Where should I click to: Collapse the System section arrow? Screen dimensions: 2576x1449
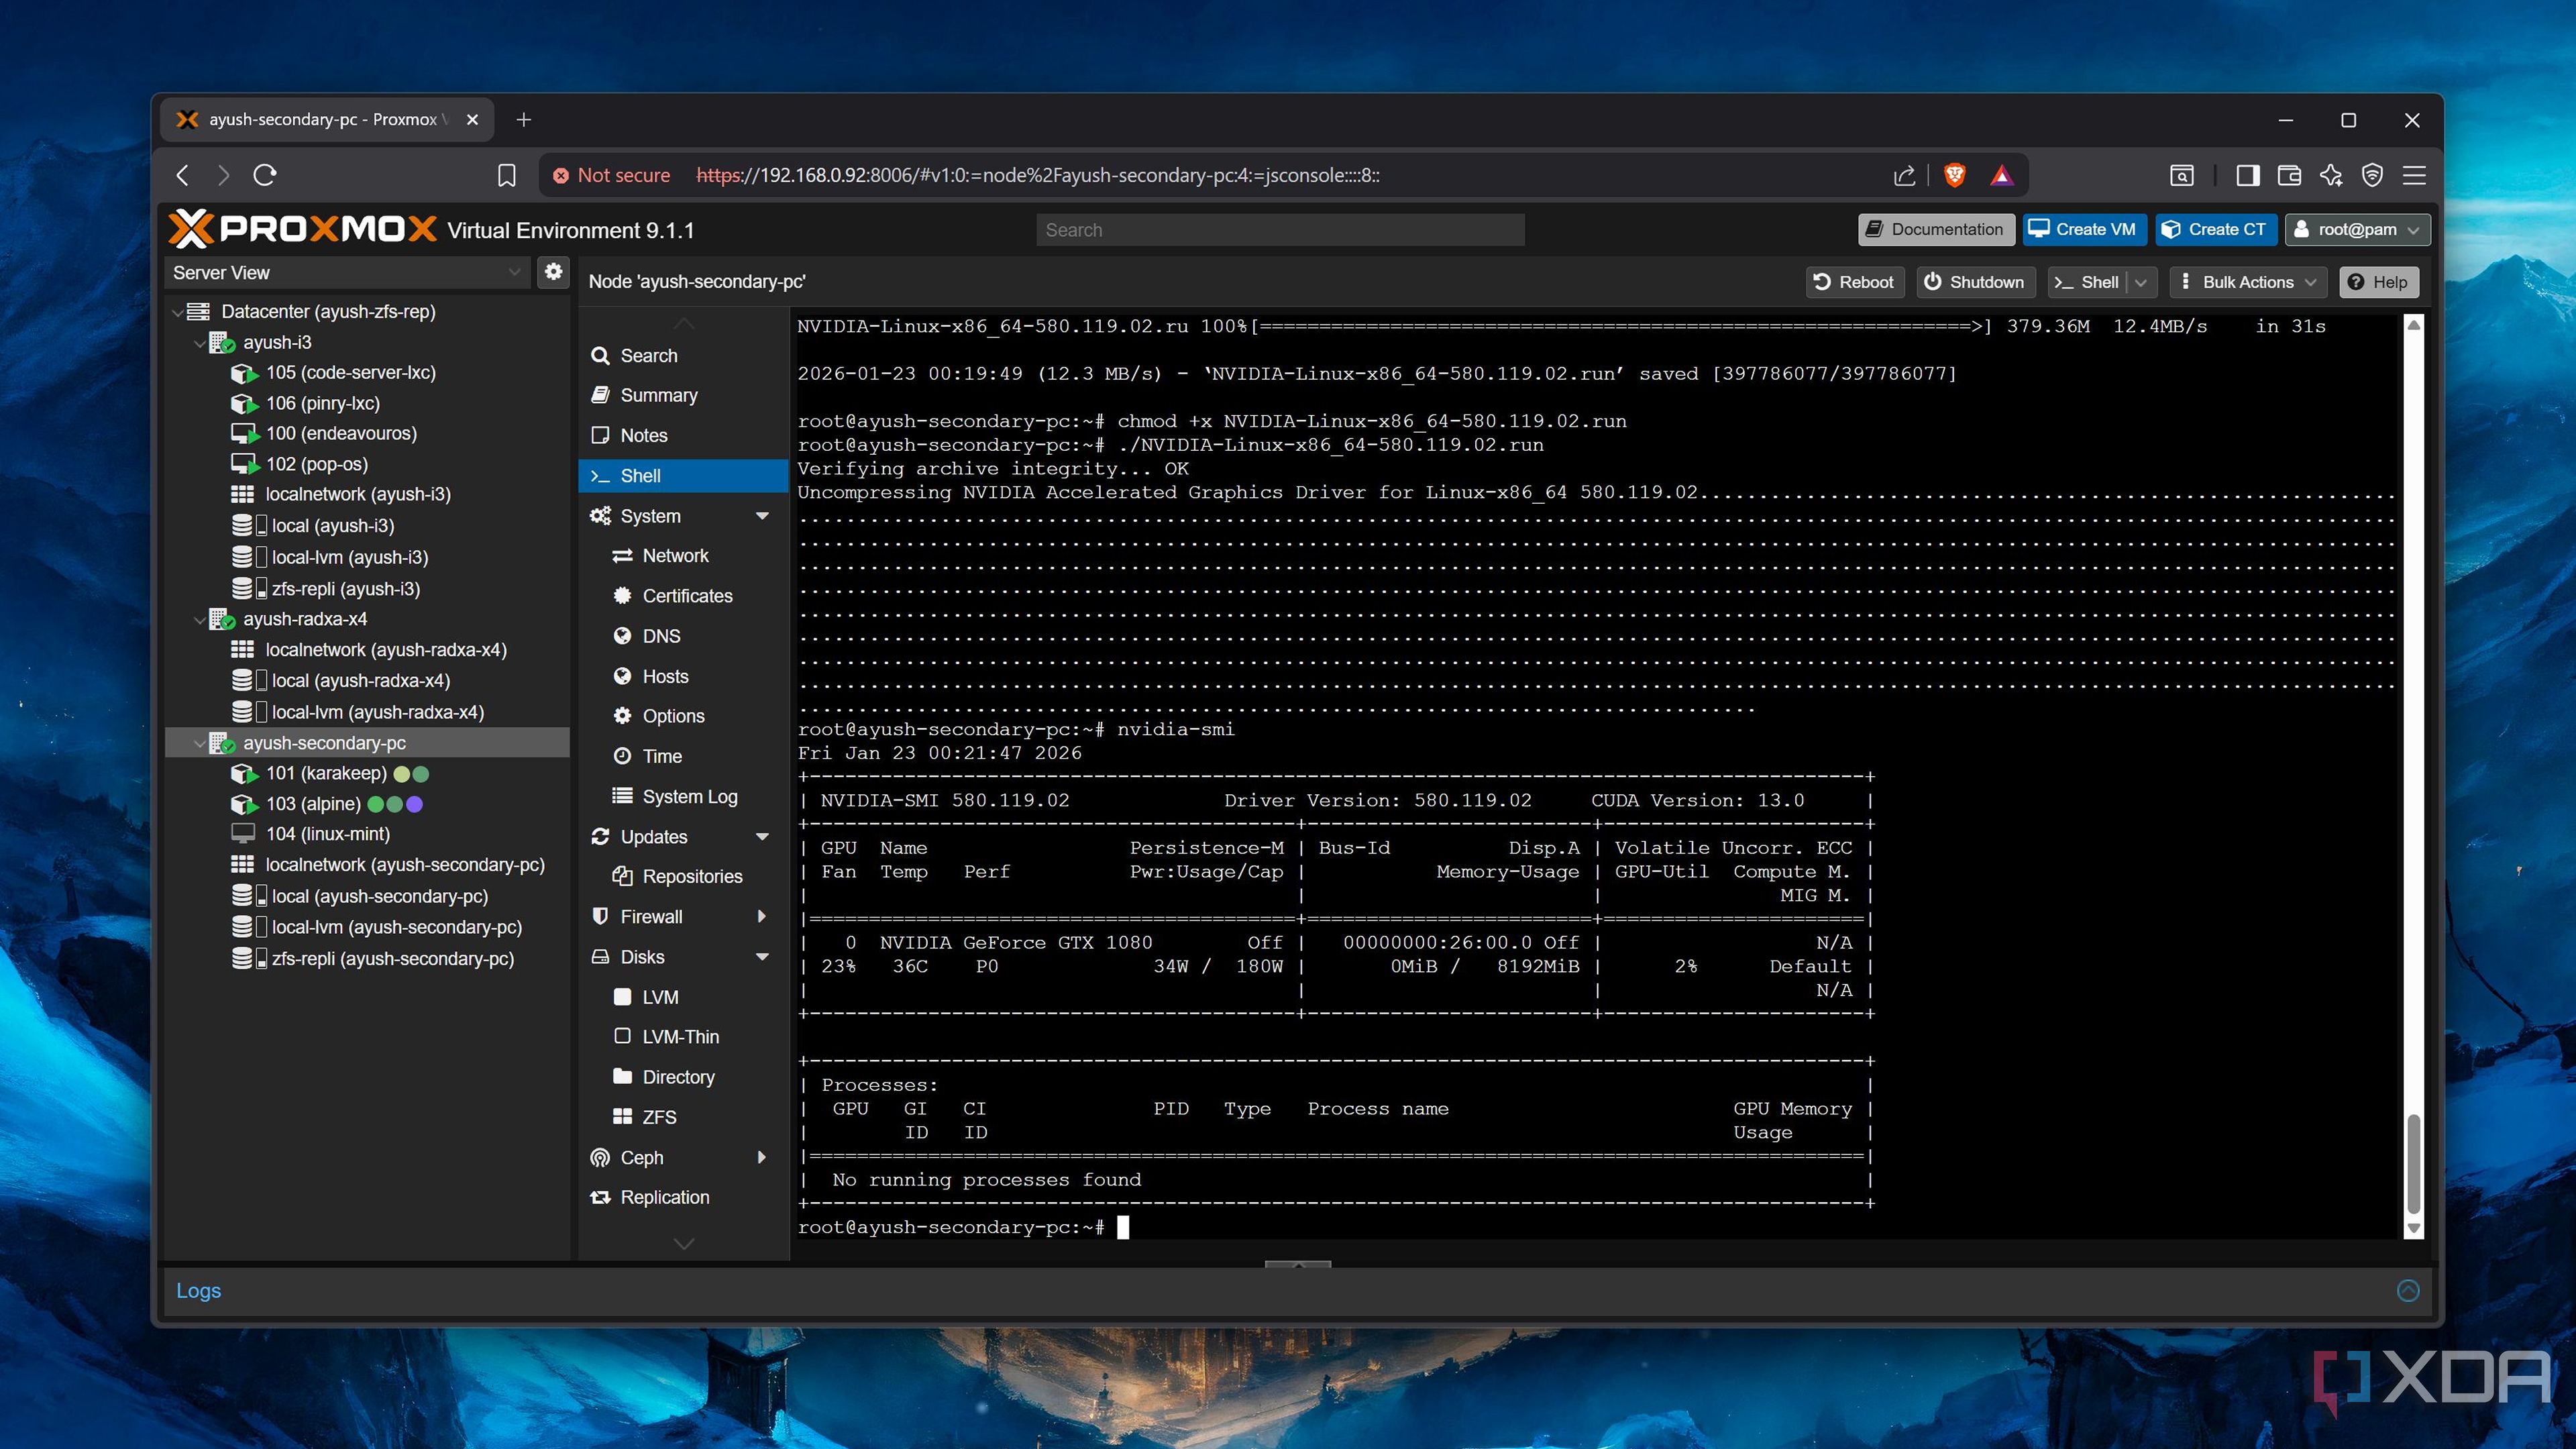[762, 516]
